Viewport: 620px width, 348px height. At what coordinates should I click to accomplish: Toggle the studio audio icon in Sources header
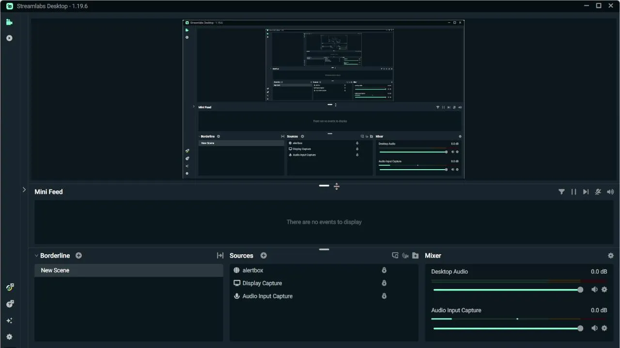[x=405, y=256]
